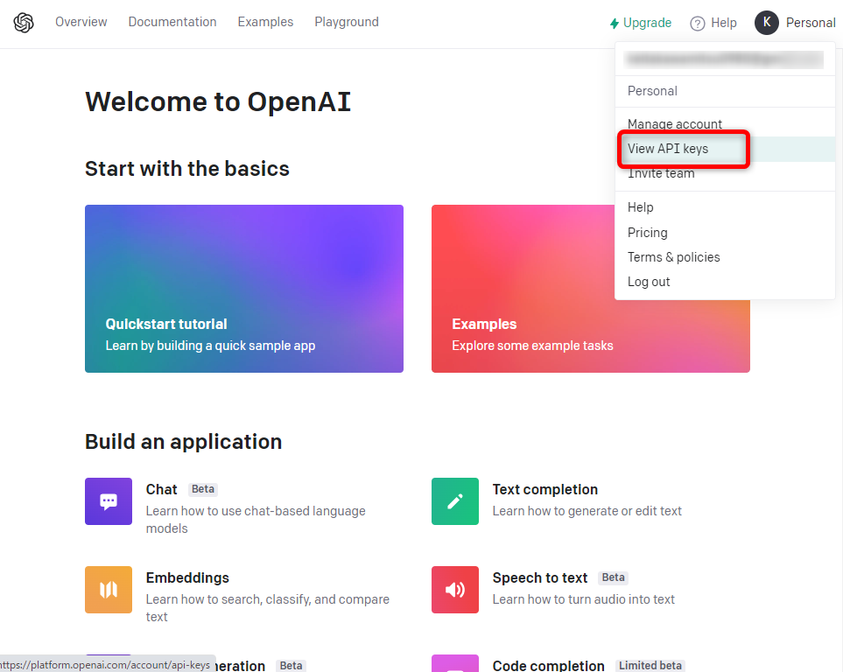
Task: Click 'Learn how to search, classify, and compare text'
Action: point(268,607)
